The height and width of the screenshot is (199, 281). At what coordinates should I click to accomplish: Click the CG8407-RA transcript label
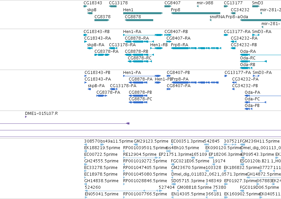[179, 38]
